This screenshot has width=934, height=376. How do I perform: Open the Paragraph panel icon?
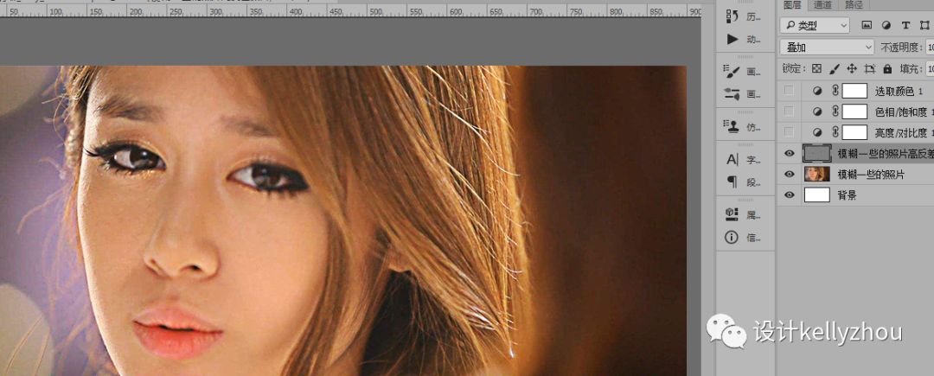pos(732,182)
